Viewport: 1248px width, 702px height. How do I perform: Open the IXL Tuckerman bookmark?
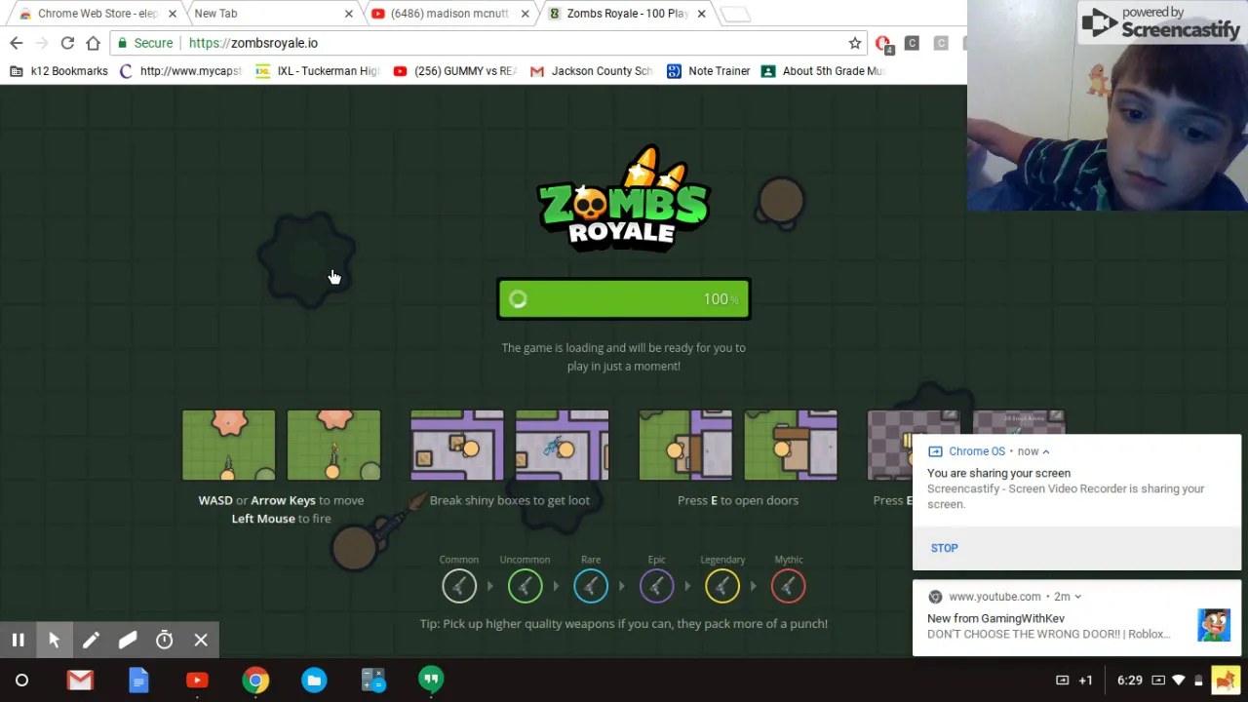click(317, 71)
